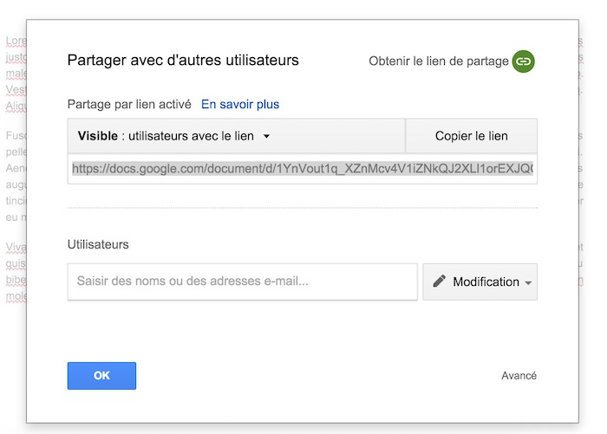Confirm with the blue OK button
607x434 pixels.
[x=101, y=375]
